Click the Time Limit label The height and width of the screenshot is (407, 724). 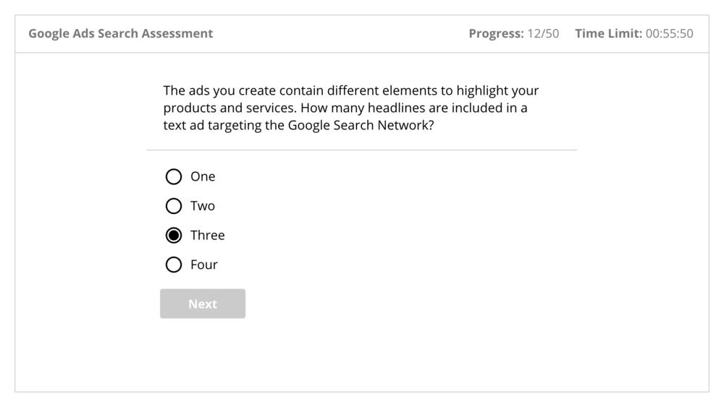coord(607,33)
